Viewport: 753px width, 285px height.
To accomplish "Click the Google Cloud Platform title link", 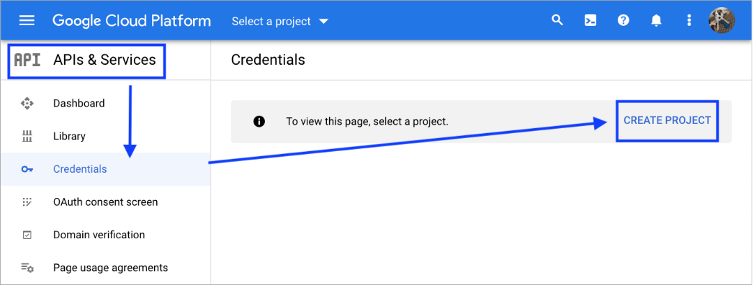I will click(x=132, y=21).
